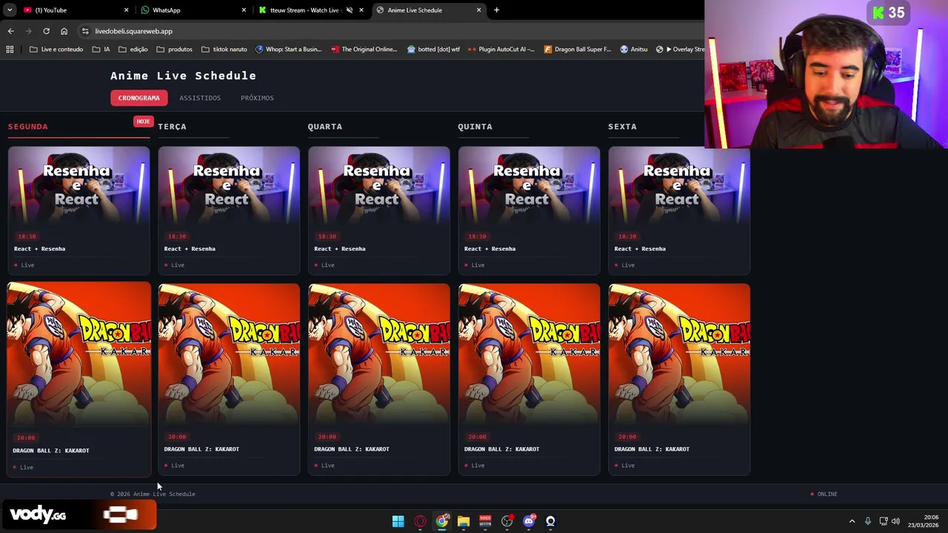The height and width of the screenshot is (533, 948).
Task: Unmute the tteuw Stream tab audio
Action: point(349,10)
